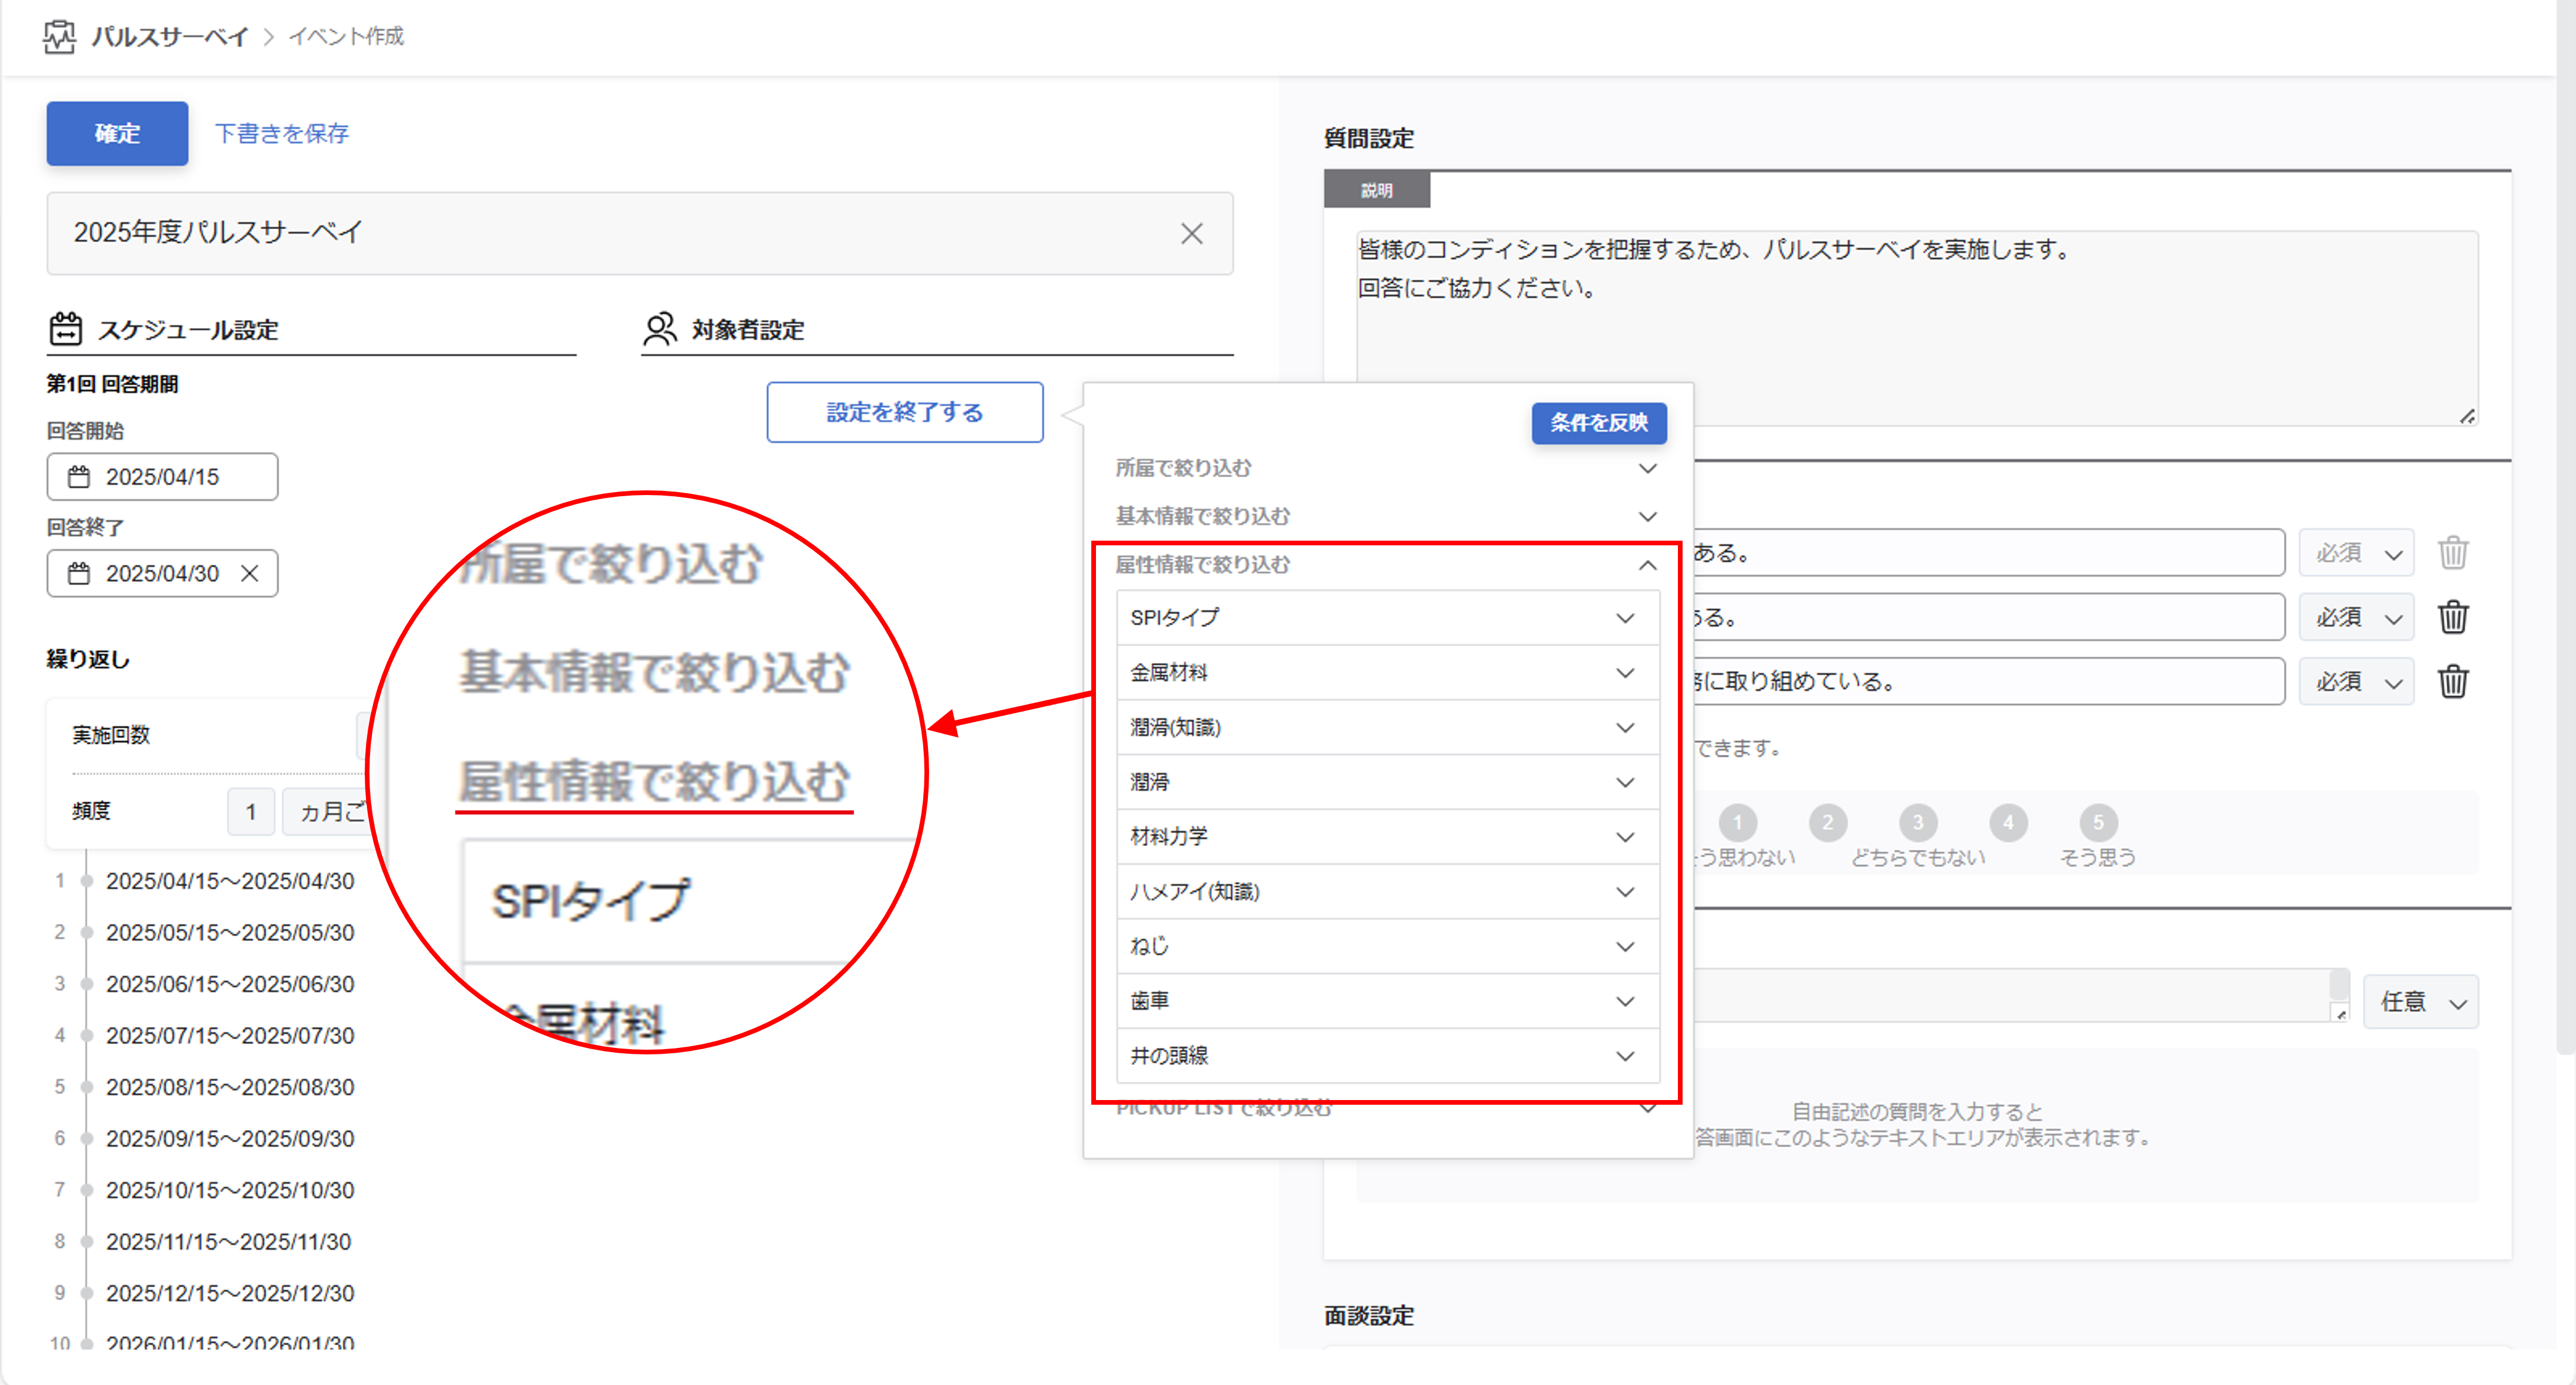
Task: Select rating option 1 そう思わない
Action: pos(1738,823)
